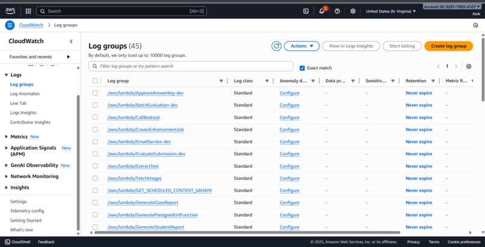Viewport: 485px width, 247px height.
Task: Check the CreateEnhancementJob row checkbox
Action: (95, 129)
